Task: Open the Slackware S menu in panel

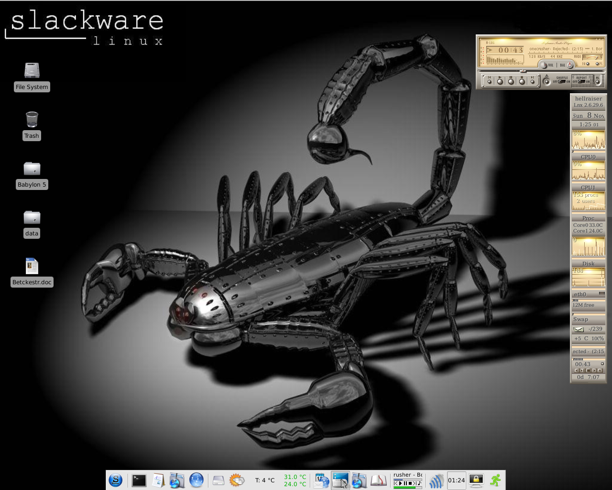Action: pos(115,480)
